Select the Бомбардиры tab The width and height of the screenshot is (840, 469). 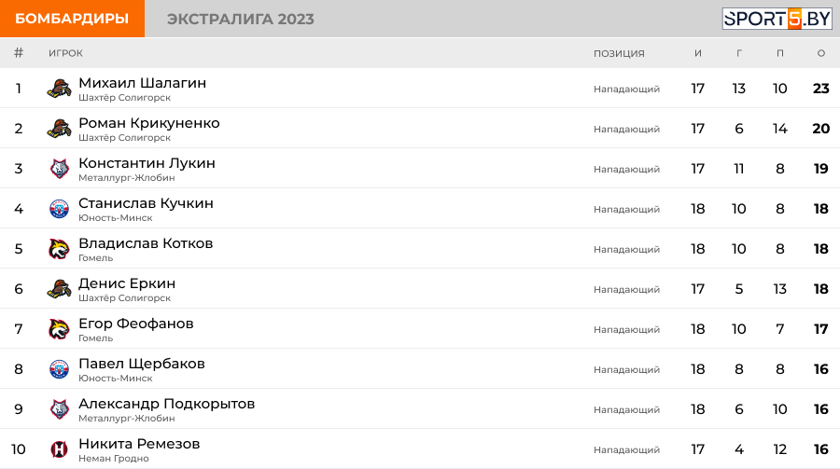72,19
